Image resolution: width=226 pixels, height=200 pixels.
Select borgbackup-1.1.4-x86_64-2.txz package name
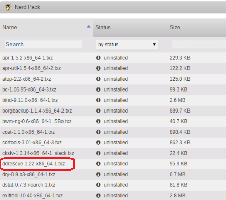[x=37, y=111]
